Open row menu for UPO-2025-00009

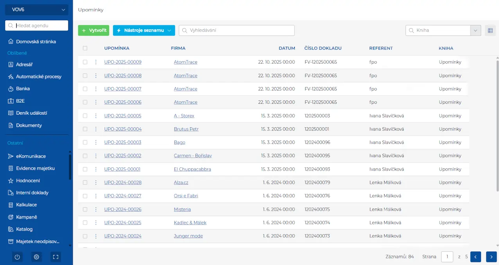[x=96, y=62]
